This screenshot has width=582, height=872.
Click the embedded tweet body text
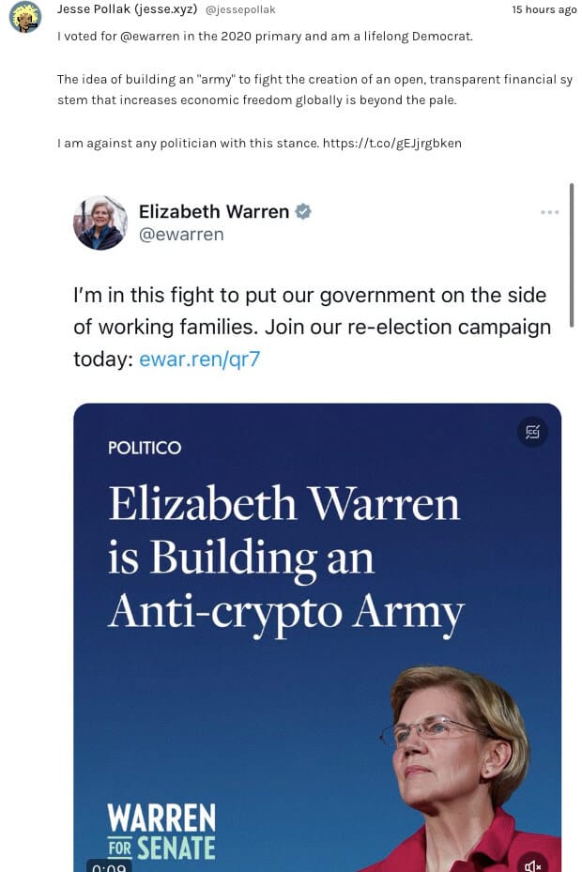coord(312,327)
